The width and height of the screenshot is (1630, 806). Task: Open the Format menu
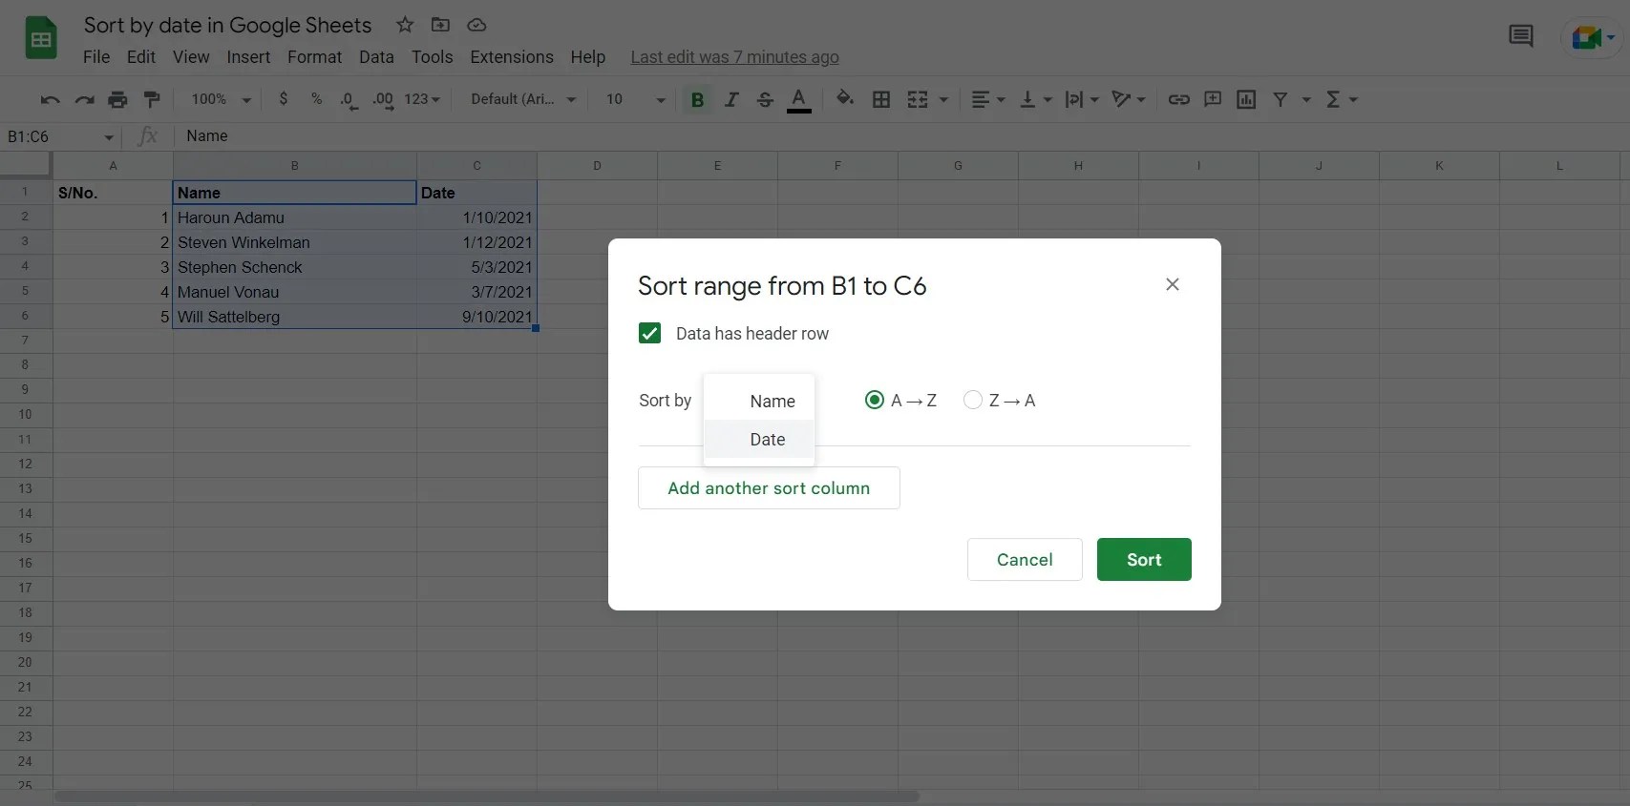coord(314,57)
